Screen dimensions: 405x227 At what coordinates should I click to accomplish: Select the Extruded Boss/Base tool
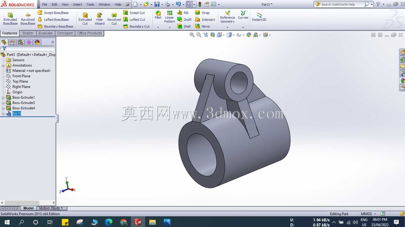coord(10,19)
